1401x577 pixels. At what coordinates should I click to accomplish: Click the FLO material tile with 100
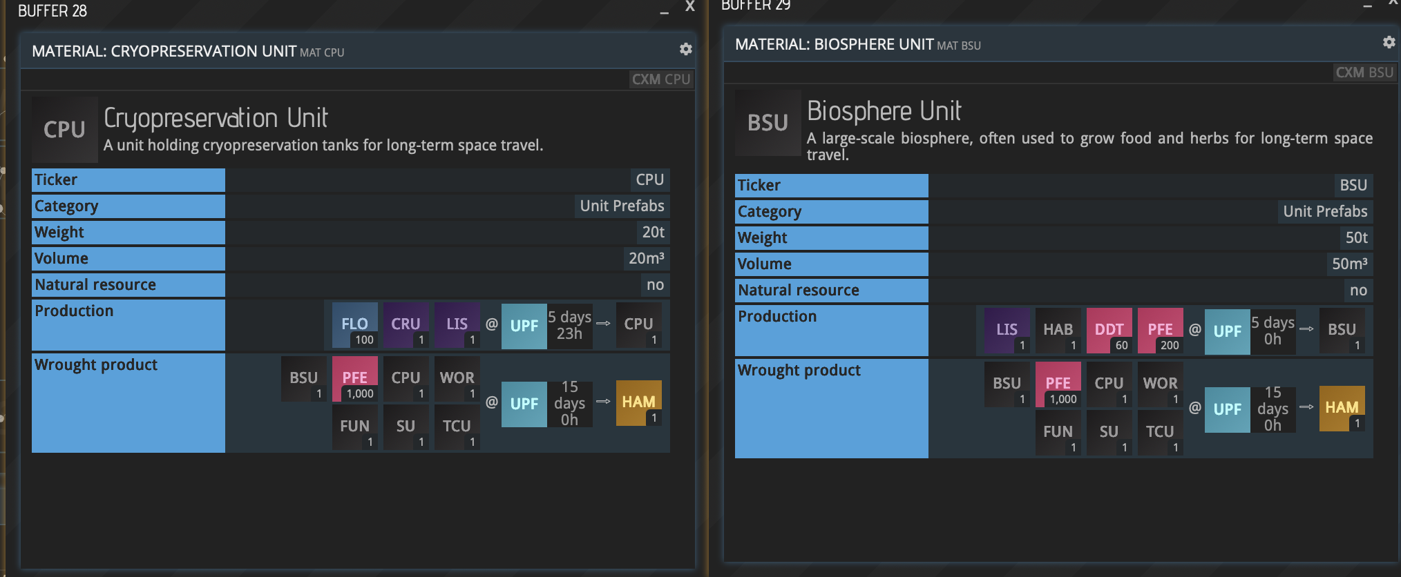[x=354, y=325]
